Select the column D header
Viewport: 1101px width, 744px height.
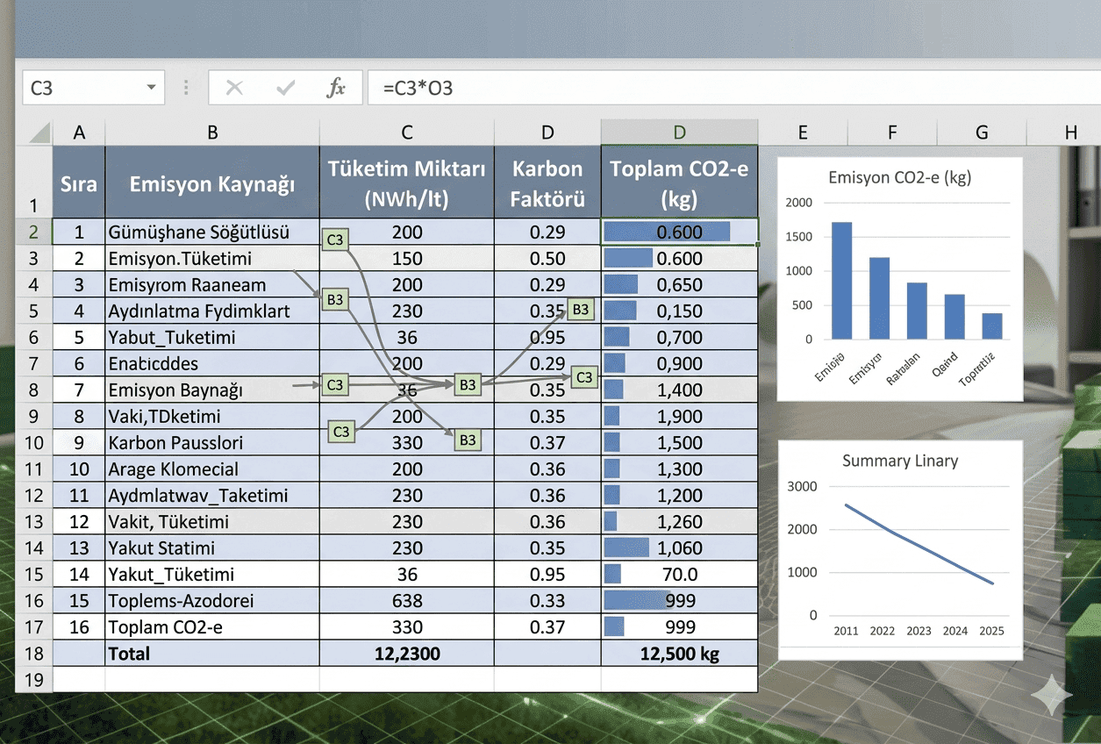(x=679, y=132)
